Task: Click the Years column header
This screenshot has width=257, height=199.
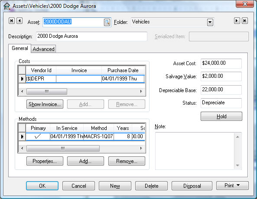Action: pos(123,128)
